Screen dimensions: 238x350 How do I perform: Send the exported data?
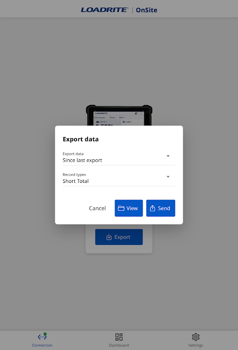coord(161,208)
